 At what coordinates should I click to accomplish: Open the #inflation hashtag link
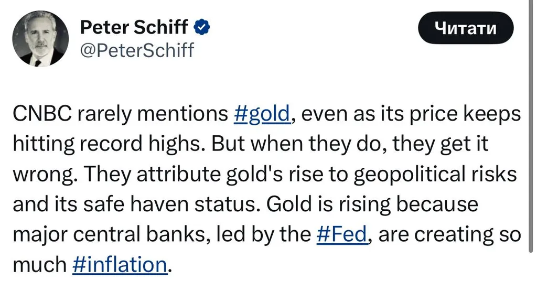119,265
